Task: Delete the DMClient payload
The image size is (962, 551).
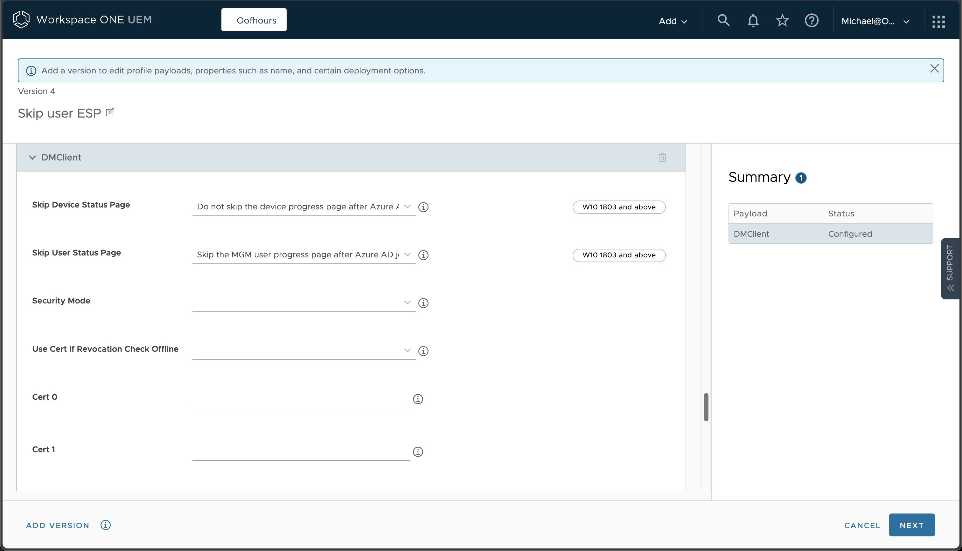Action: [662, 157]
